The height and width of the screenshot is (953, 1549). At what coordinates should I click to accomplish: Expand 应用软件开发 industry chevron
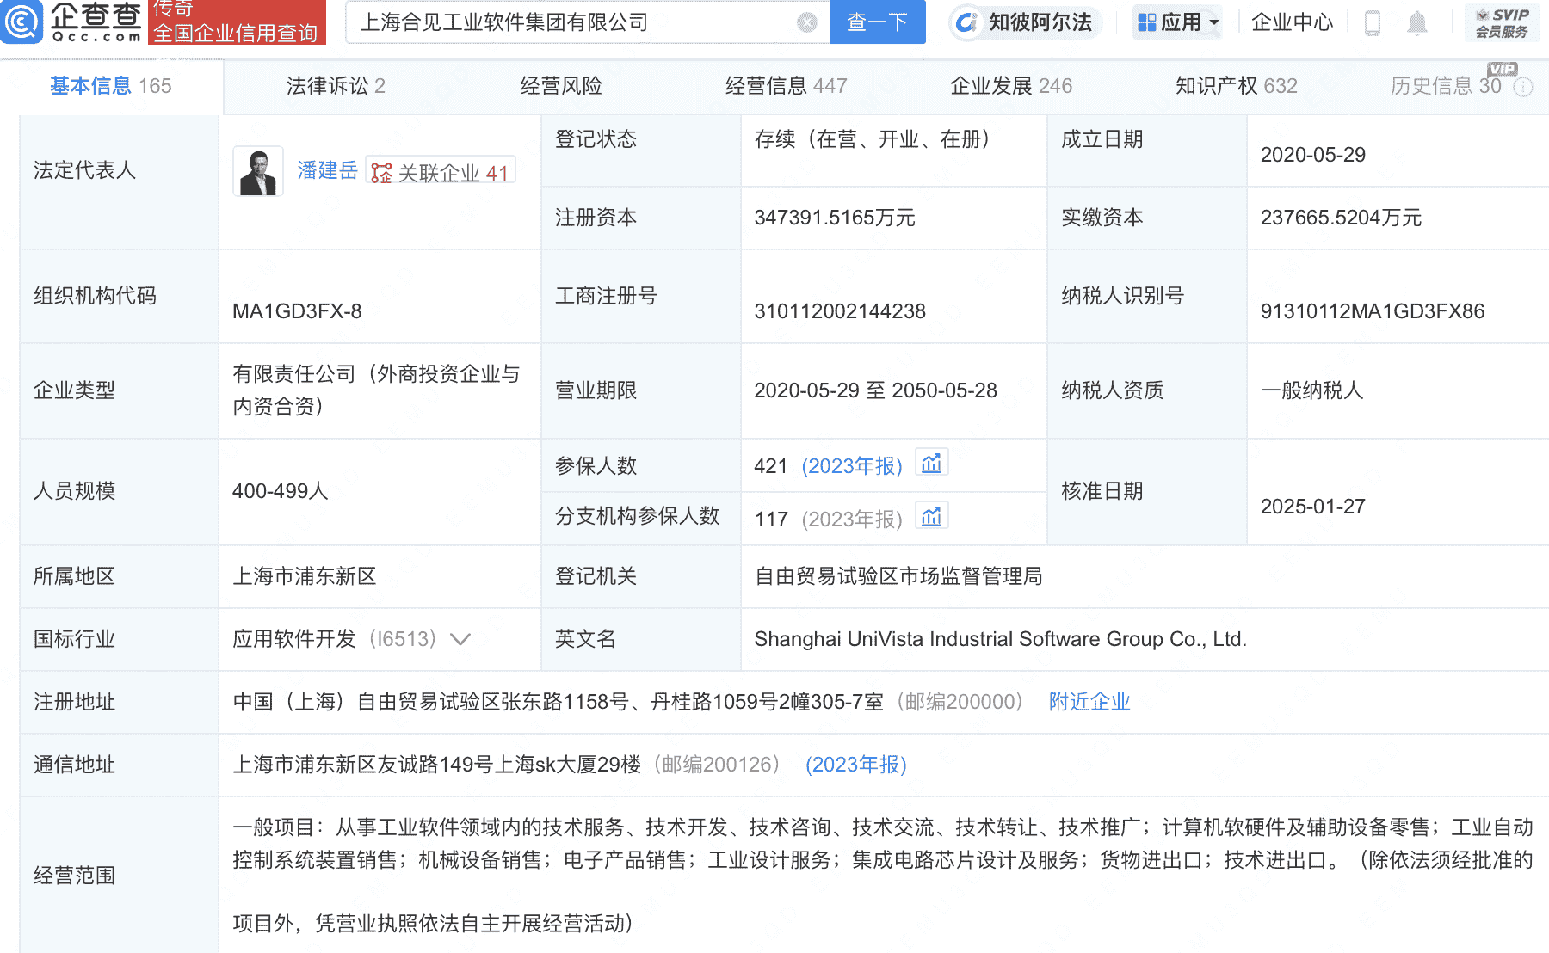[461, 640]
